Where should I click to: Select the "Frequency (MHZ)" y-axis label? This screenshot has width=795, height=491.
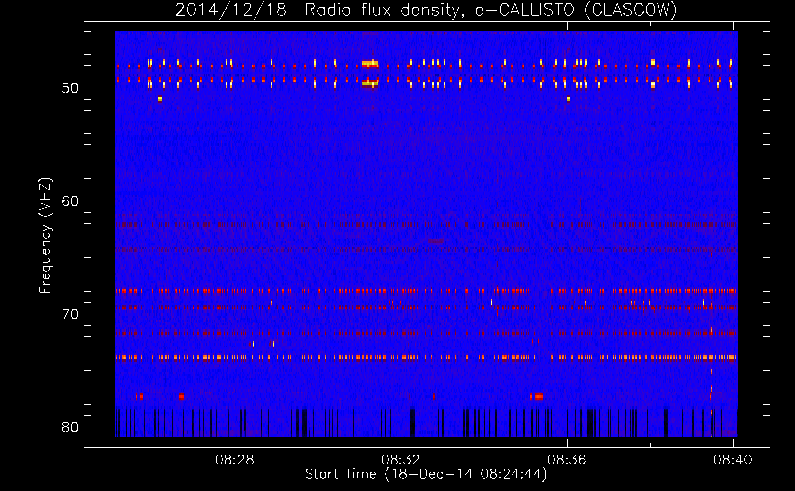click(45, 236)
